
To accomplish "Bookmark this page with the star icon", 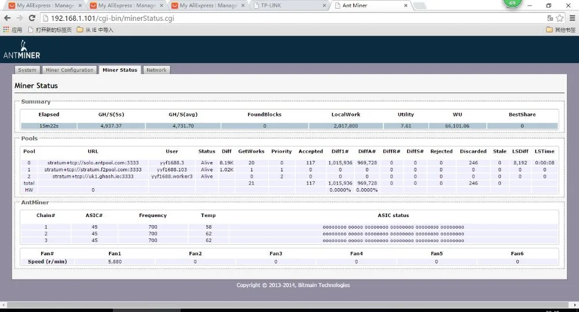I will click(x=560, y=18).
